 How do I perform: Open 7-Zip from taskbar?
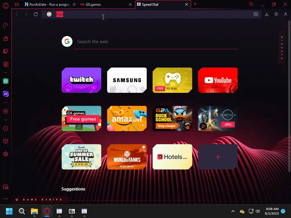pos(72,211)
